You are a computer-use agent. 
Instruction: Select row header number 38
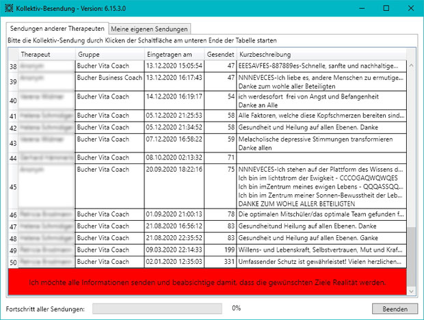pos(13,66)
